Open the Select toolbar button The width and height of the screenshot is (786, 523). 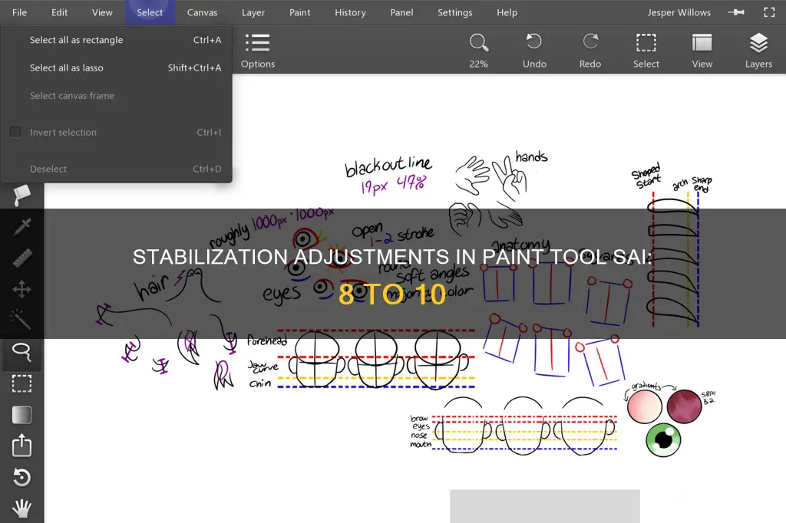click(x=646, y=51)
